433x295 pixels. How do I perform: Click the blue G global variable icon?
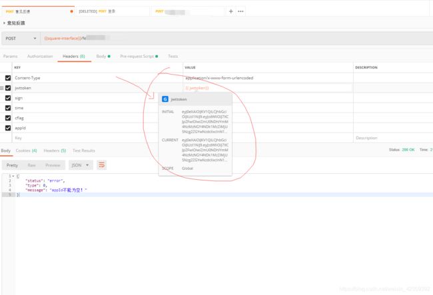(165, 99)
